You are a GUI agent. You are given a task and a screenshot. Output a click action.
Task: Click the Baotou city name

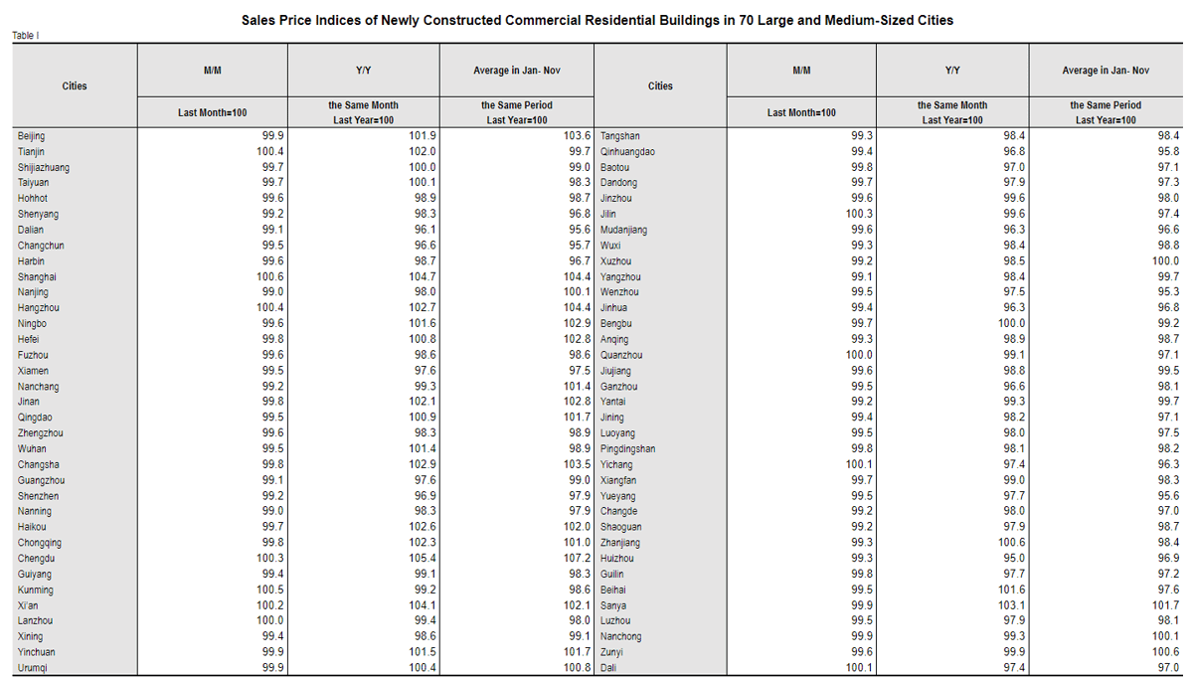pyautogui.click(x=614, y=168)
